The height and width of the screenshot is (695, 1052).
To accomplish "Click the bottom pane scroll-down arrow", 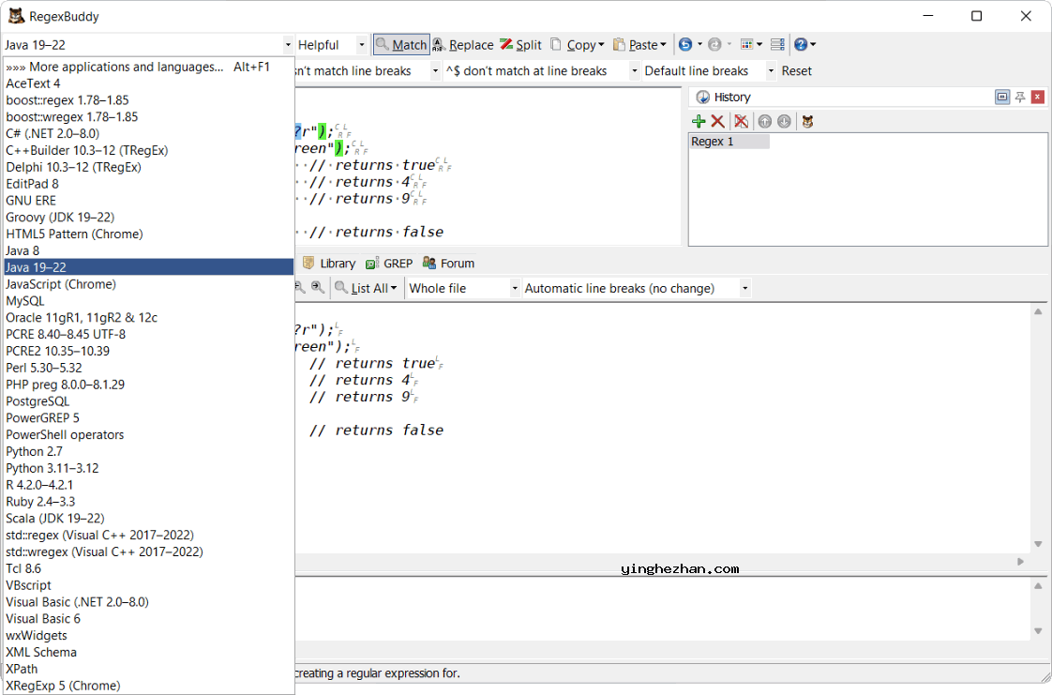I will [x=1038, y=630].
